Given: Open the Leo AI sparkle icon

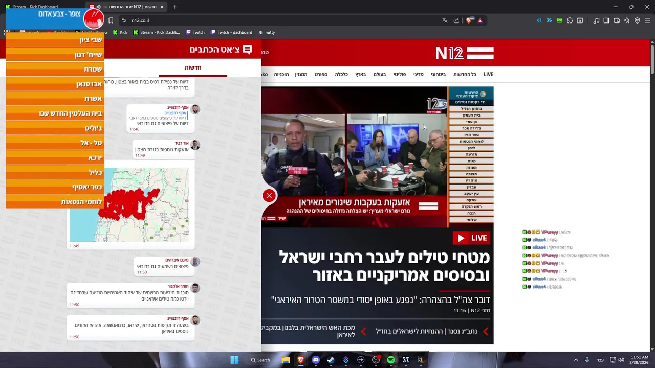Looking at the screenshot, I should click(627, 20).
